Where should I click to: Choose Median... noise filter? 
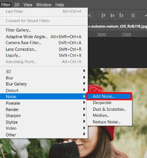click(x=109, y=115)
